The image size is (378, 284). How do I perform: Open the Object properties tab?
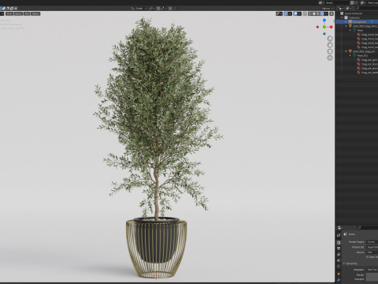[339, 274]
